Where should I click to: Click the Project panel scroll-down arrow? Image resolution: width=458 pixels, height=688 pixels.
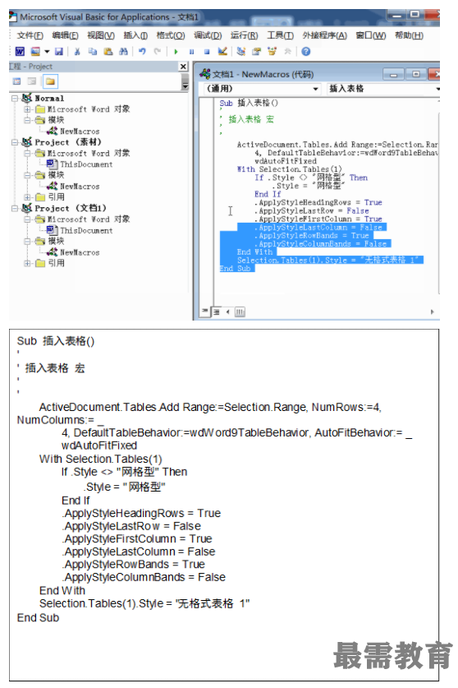[x=185, y=85]
